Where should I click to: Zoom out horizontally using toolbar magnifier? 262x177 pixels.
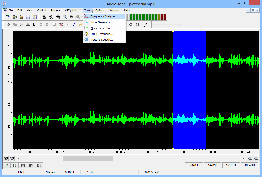pyautogui.click(x=51, y=17)
